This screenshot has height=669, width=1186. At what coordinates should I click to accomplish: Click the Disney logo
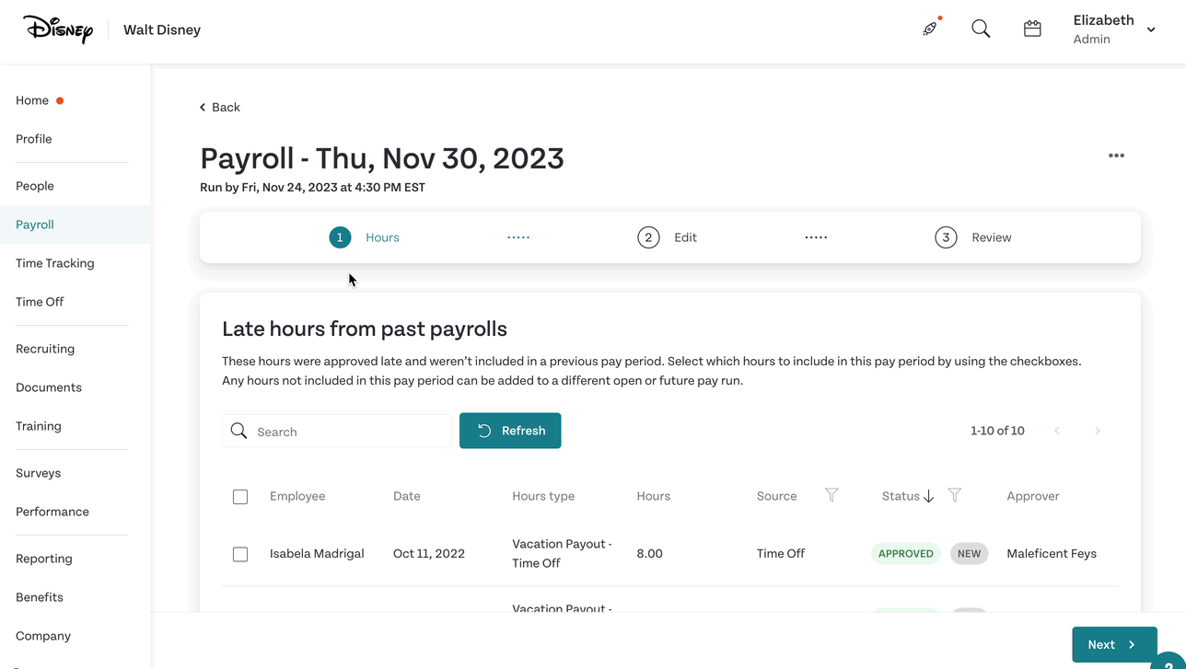[x=58, y=29]
